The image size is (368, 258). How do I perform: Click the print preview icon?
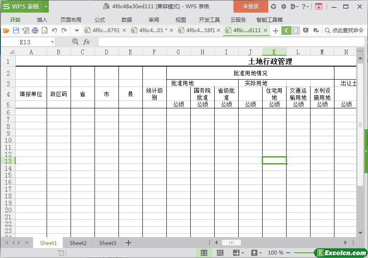44,30
